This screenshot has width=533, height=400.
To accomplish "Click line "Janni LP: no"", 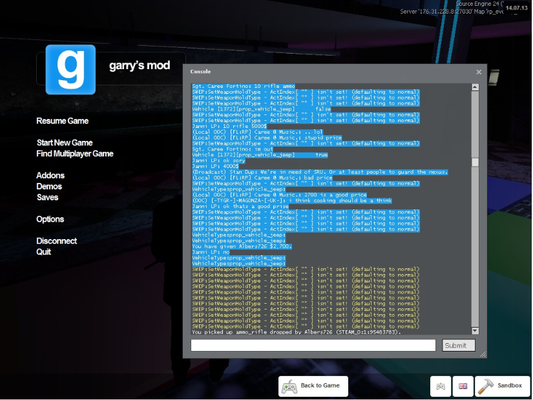I will 211,252.
